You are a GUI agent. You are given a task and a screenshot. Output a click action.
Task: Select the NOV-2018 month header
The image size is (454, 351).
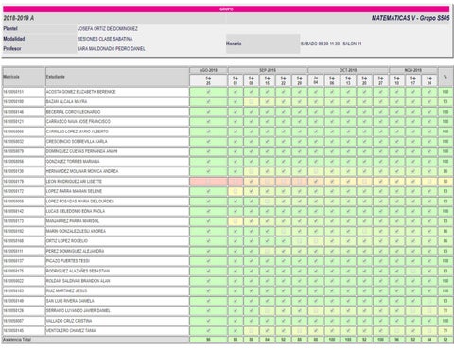pyautogui.click(x=413, y=70)
